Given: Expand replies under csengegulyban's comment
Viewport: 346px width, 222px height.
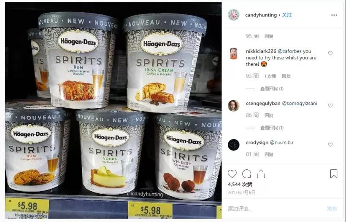Looking at the screenshot, I should (x=272, y=128).
